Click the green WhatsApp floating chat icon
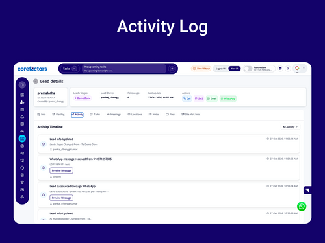The width and height of the screenshot is (325, 243). (x=302, y=206)
